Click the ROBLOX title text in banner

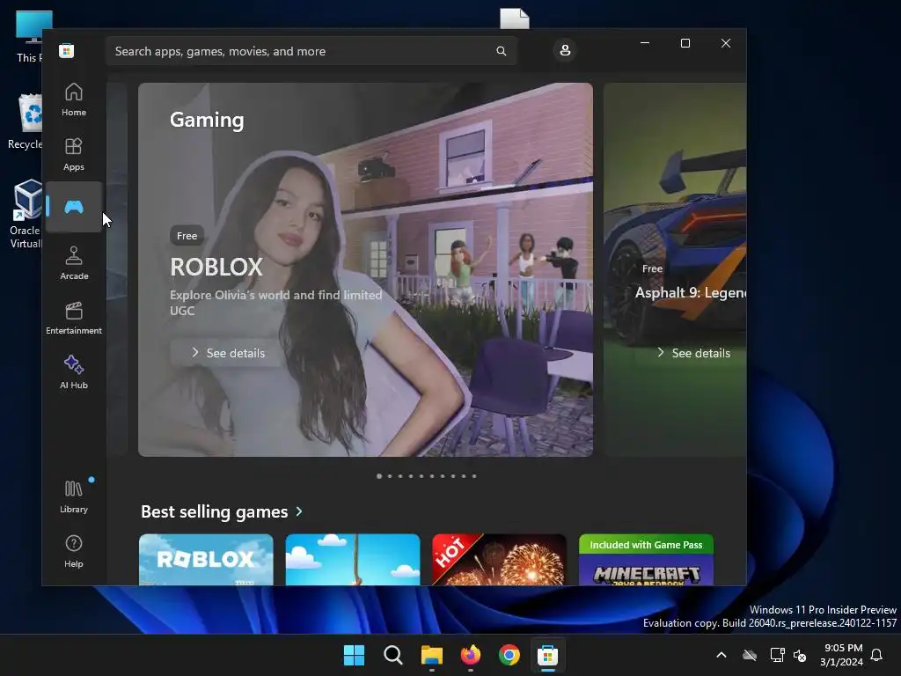pos(216,267)
